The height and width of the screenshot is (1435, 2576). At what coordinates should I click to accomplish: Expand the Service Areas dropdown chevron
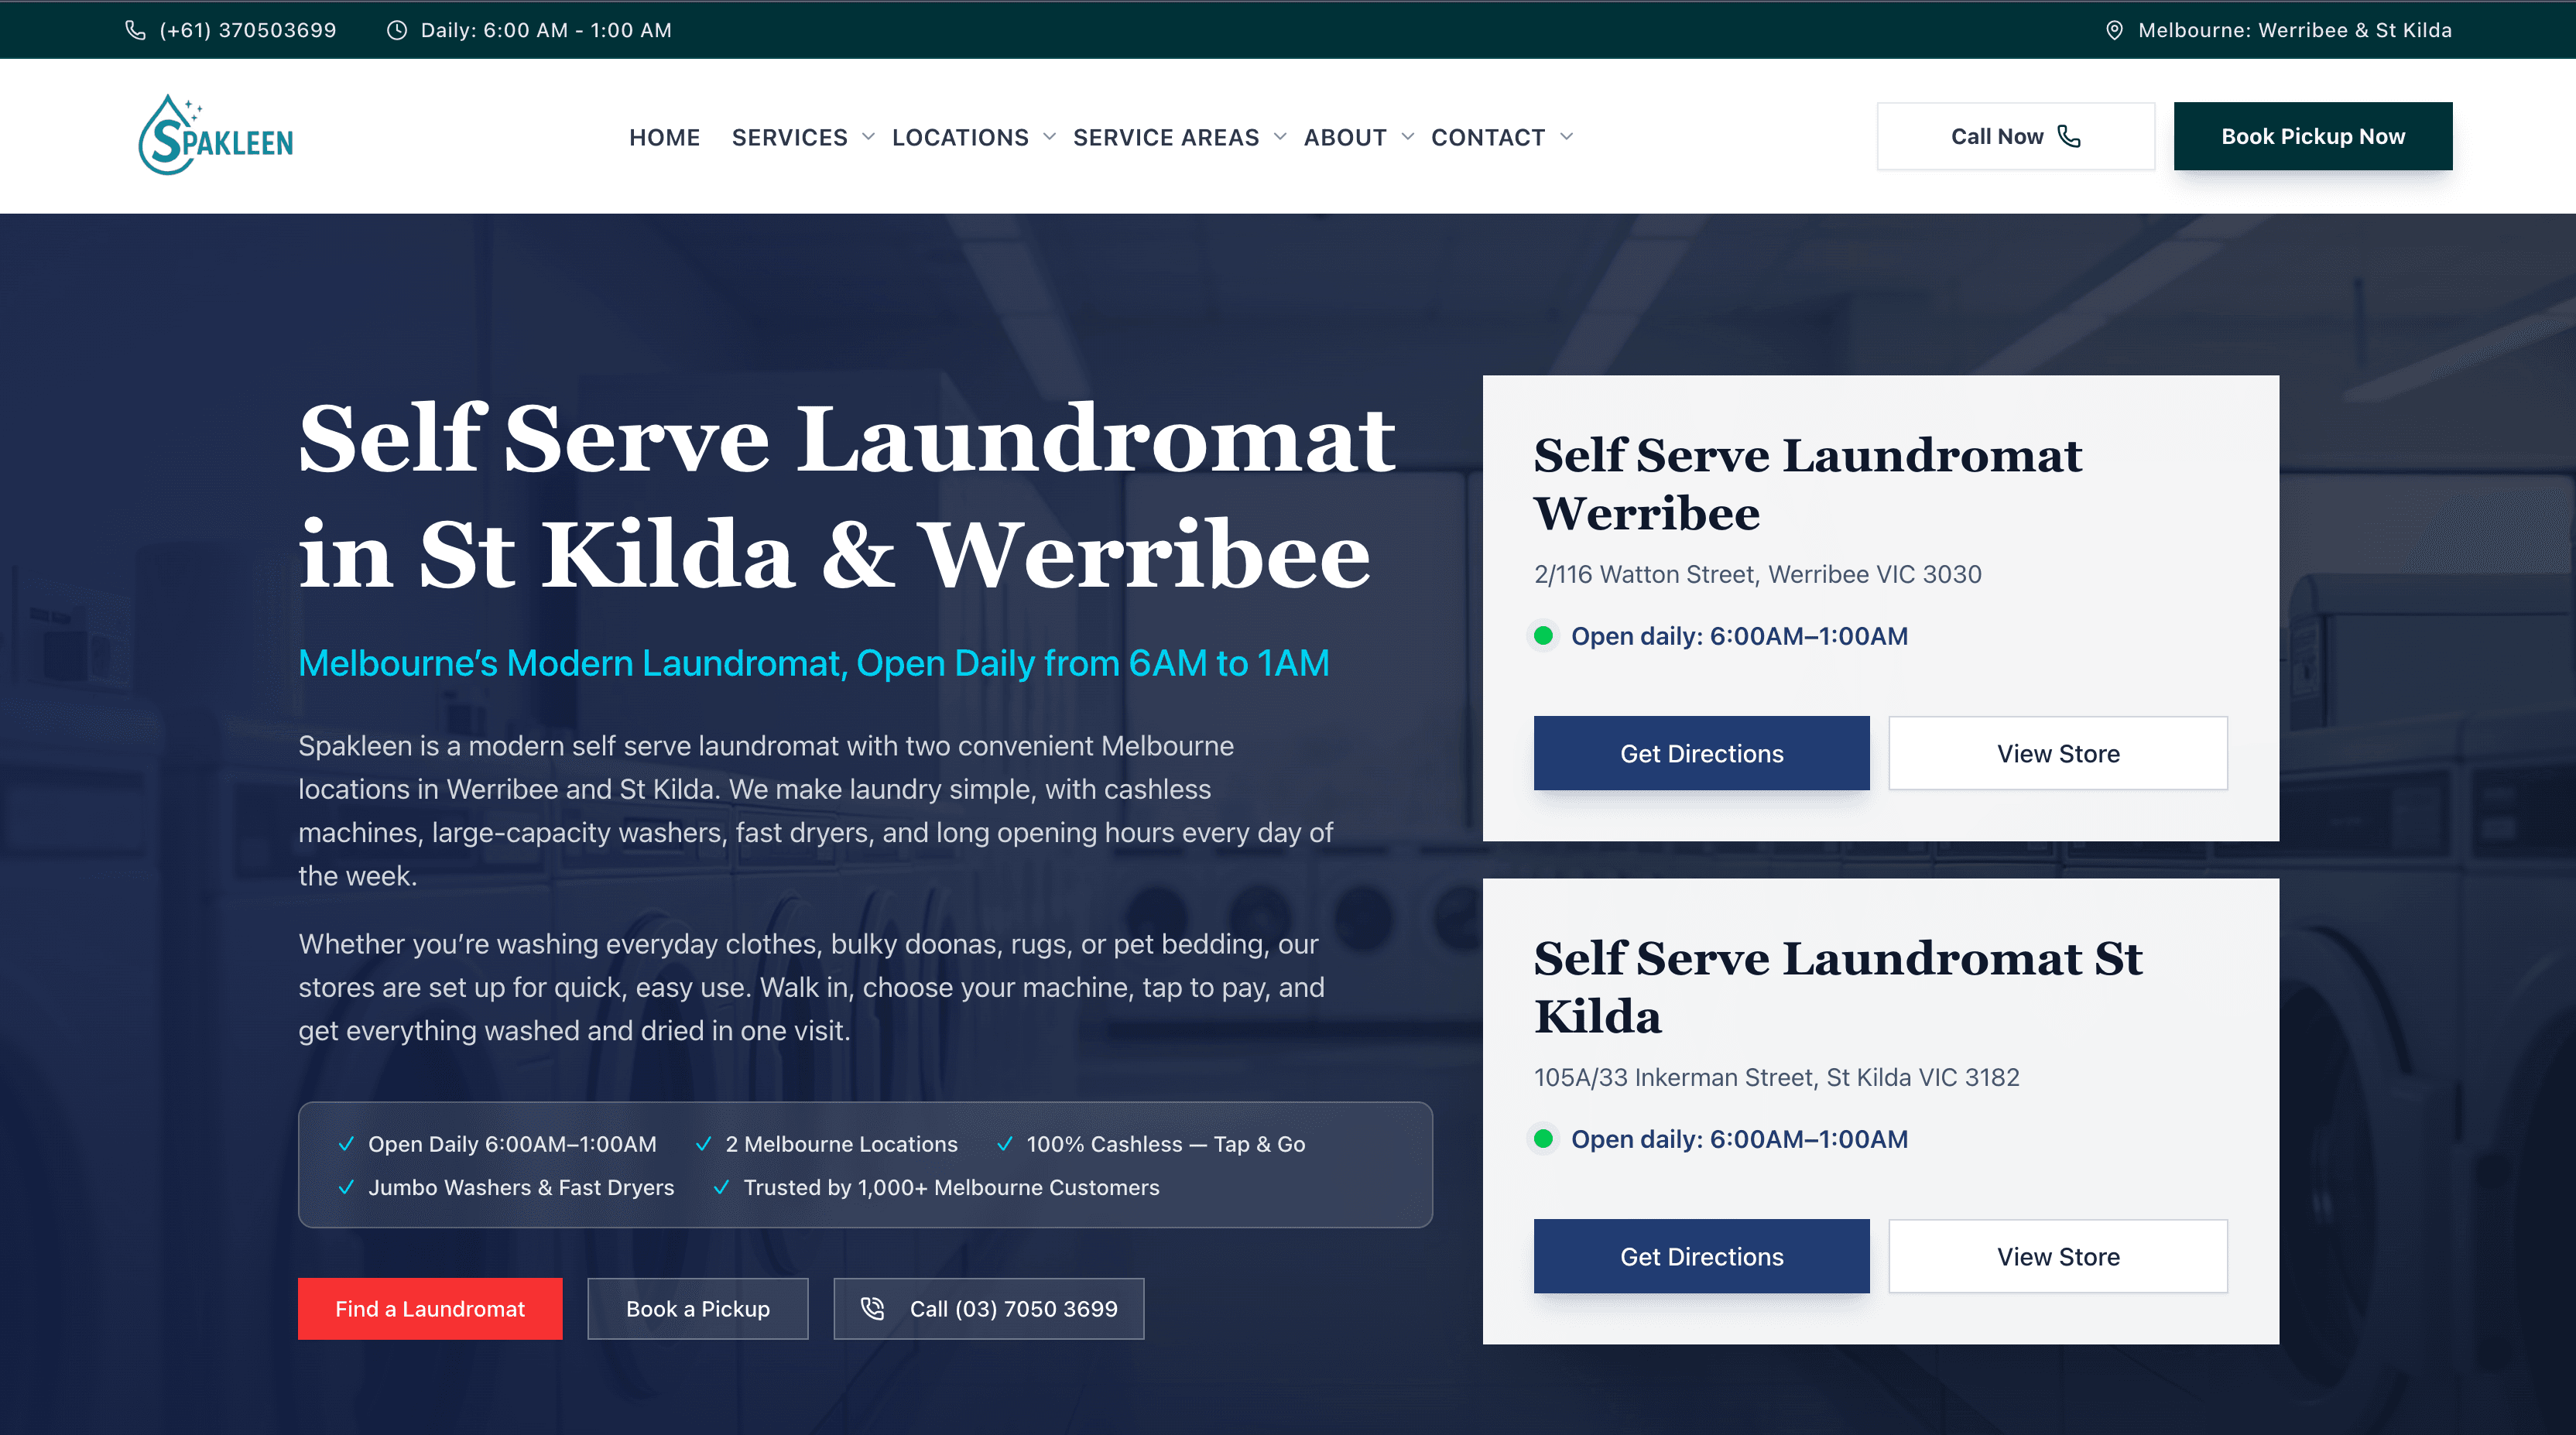[1280, 137]
